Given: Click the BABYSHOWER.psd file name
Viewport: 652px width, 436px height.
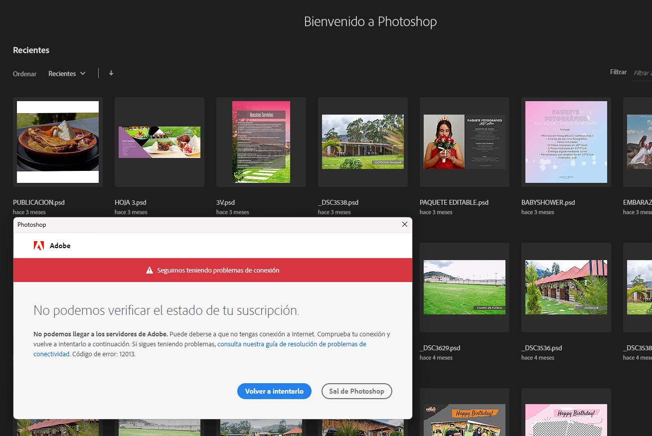Looking at the screenshot, I should click(548, 203).
